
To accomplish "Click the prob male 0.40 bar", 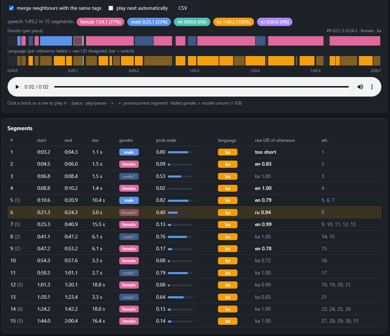I will [180, 213].
